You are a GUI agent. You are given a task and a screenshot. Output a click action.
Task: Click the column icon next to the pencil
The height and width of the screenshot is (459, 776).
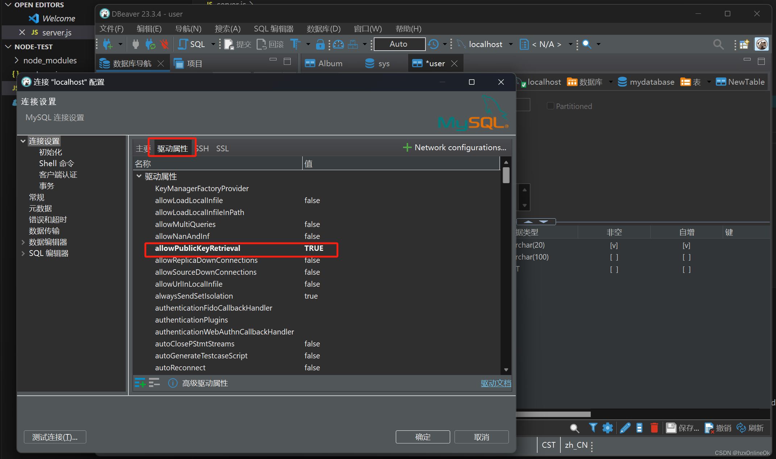click(x=639, y=428)
